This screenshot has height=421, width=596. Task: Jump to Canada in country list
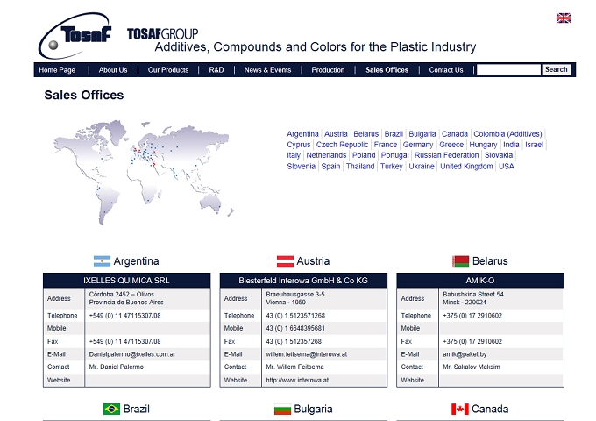(x=455, y=134)
